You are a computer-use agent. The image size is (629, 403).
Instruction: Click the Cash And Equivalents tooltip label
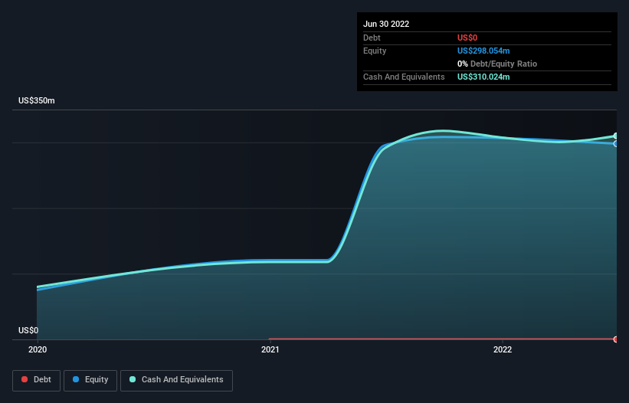tap(404, 77)
